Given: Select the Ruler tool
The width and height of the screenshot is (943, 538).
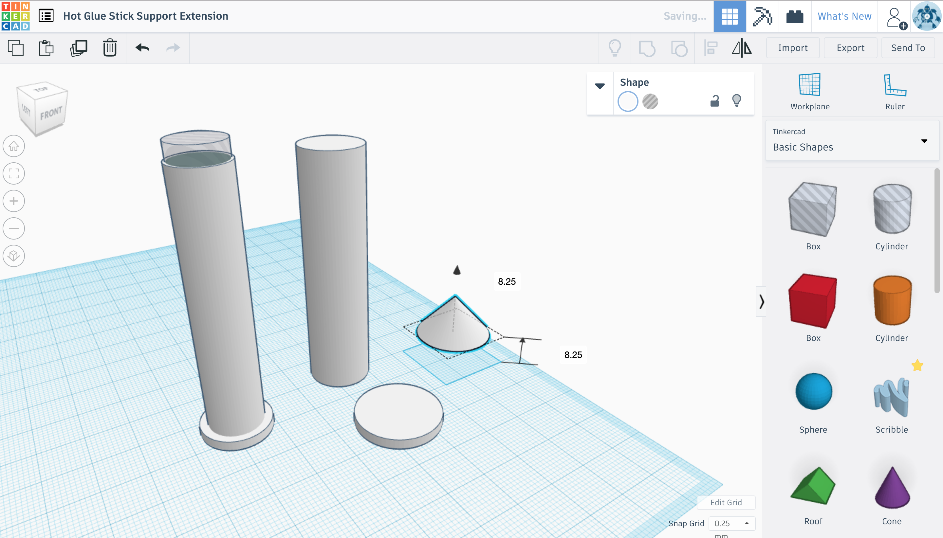Looking at the screenshot, I should 894,91.
